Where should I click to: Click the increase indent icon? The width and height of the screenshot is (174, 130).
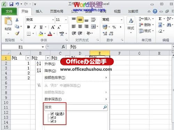[80, 33]
